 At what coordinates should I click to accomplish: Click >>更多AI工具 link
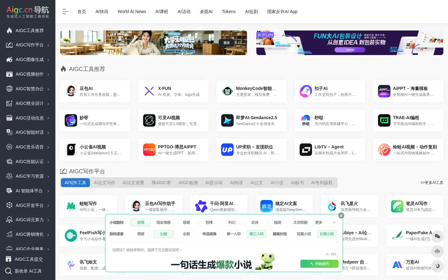pos(432,183)
